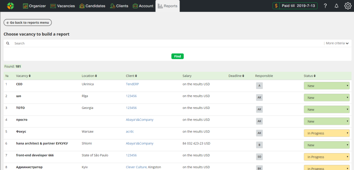
Task: Open 123456 client link in TOTO row
Action: pyautogui.click(x=131, y=108)
